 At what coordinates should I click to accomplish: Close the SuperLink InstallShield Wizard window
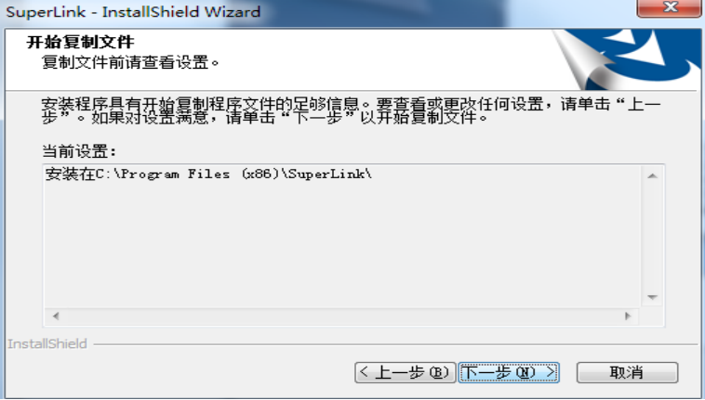tap(670, 7)
